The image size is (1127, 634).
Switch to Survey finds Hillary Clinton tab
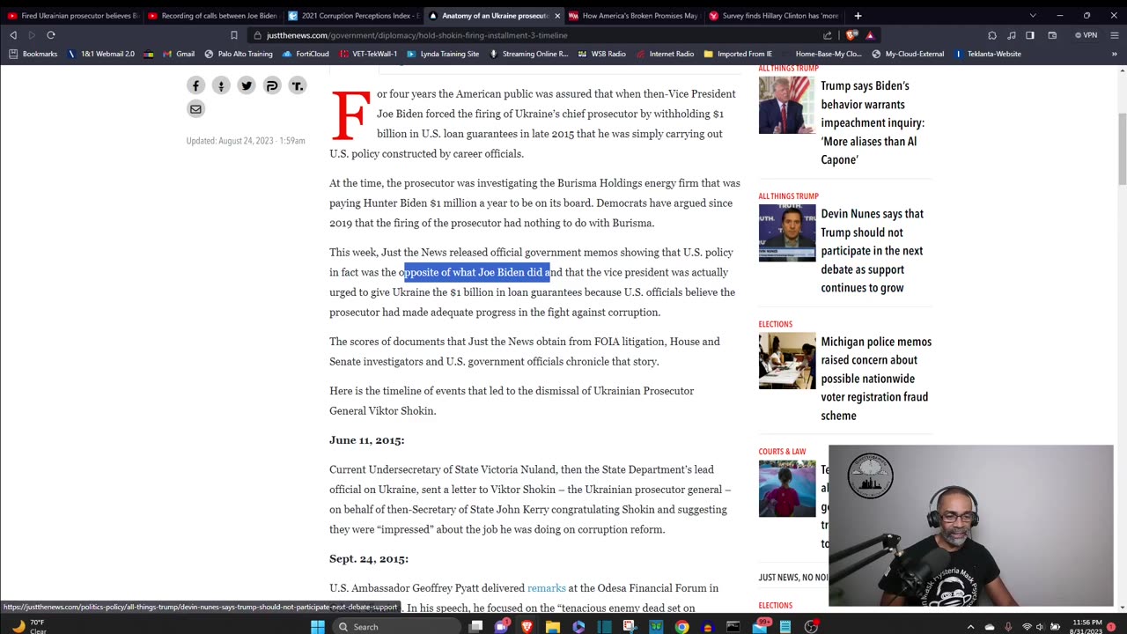pyautogui.click(x=775, y=15)
